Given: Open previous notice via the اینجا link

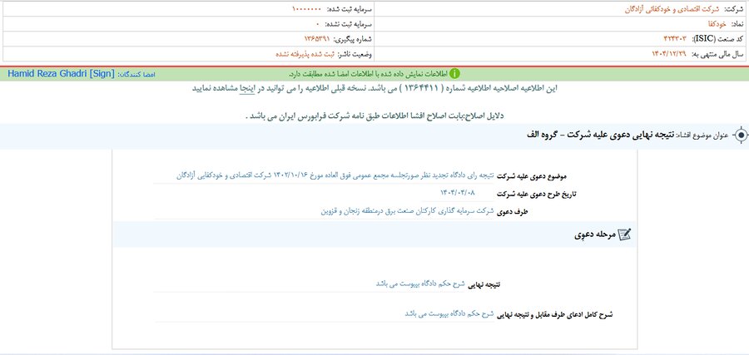Looking at the screenshot, I should pyautogui.click(x=247, y=89).
